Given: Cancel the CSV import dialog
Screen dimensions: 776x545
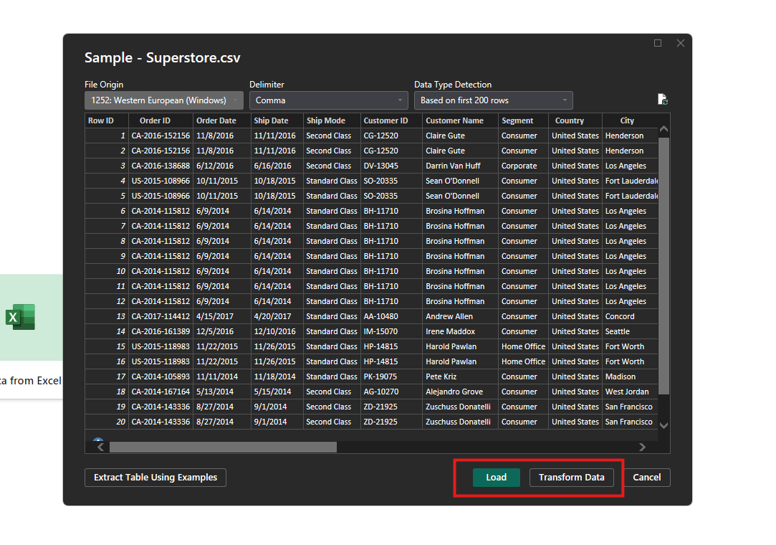Looking at the screenshot, I should pos(646,478).
